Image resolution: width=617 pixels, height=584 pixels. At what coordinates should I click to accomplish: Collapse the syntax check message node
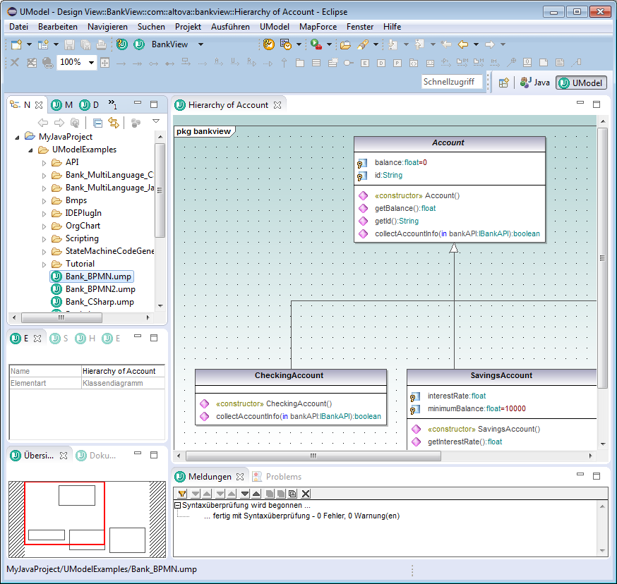(177, 506)
